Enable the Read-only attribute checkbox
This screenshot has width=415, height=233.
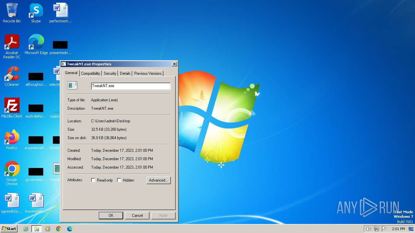(93, 180)
